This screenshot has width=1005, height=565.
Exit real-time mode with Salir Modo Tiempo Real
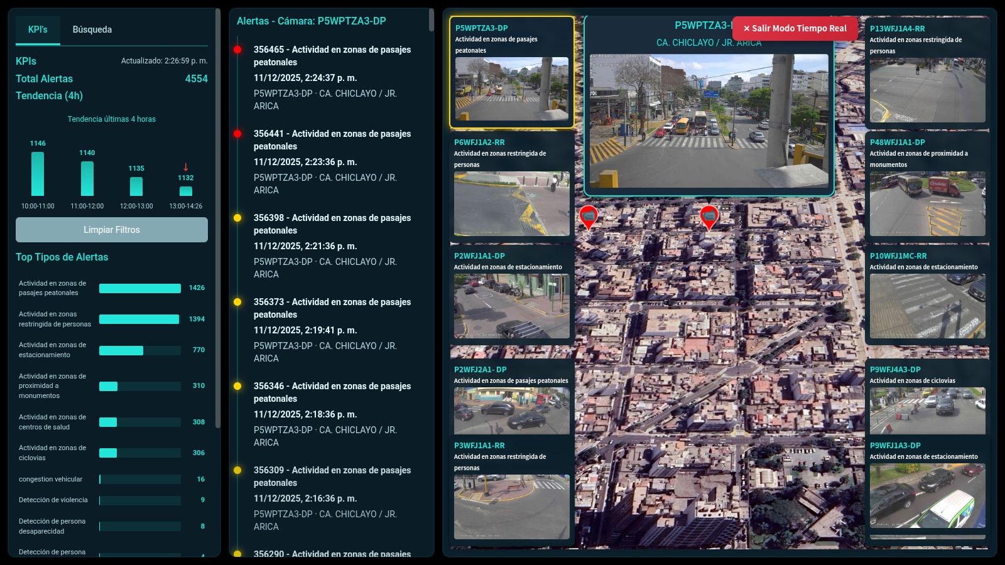[795, 28]
